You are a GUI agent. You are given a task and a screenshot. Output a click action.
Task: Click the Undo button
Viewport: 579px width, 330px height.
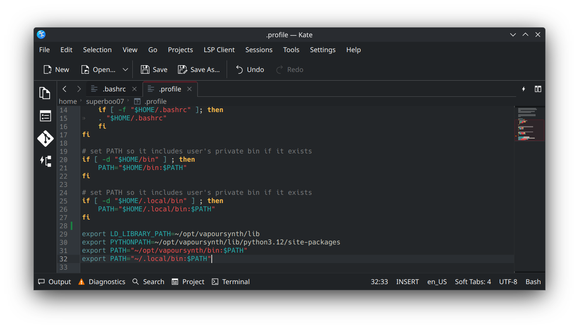[250, 69]
